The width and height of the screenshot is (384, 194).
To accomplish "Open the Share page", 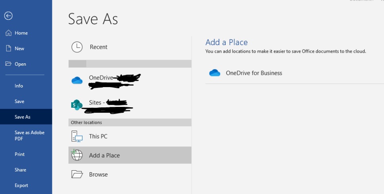I will point(26,170).
